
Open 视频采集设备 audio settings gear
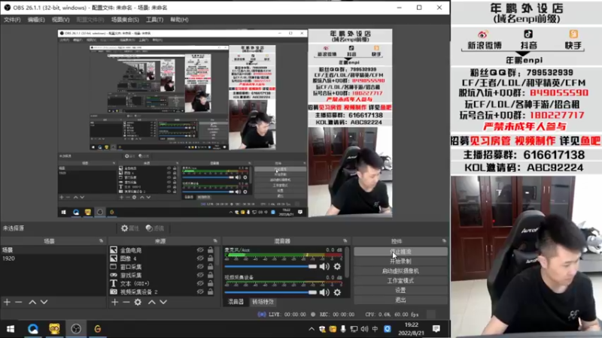click(x=337, y=292)
